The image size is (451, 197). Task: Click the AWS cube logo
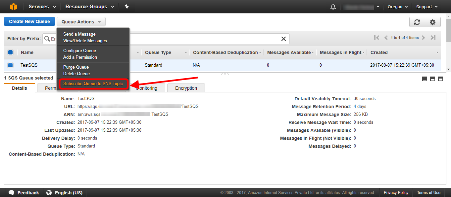(x=13, y=7)
